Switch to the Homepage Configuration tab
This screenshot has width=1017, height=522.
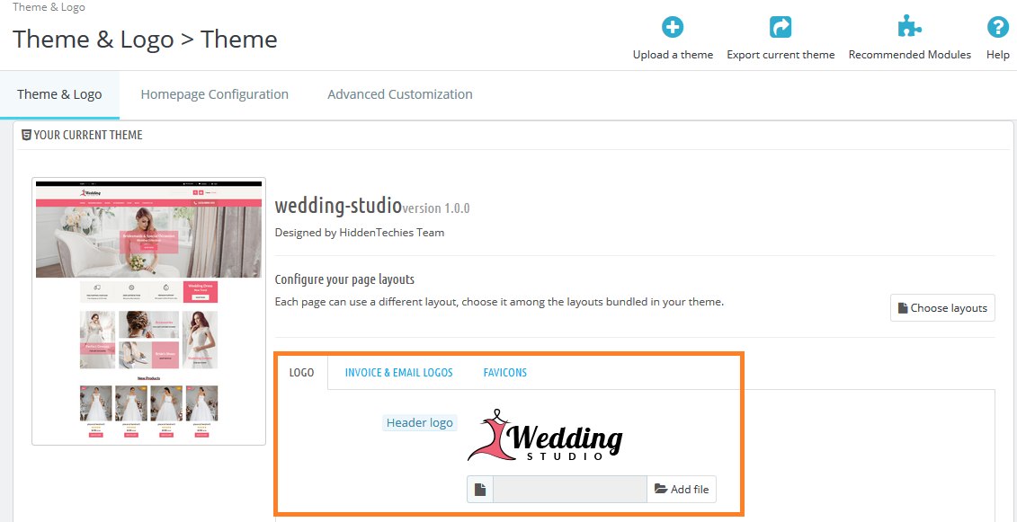214,93
